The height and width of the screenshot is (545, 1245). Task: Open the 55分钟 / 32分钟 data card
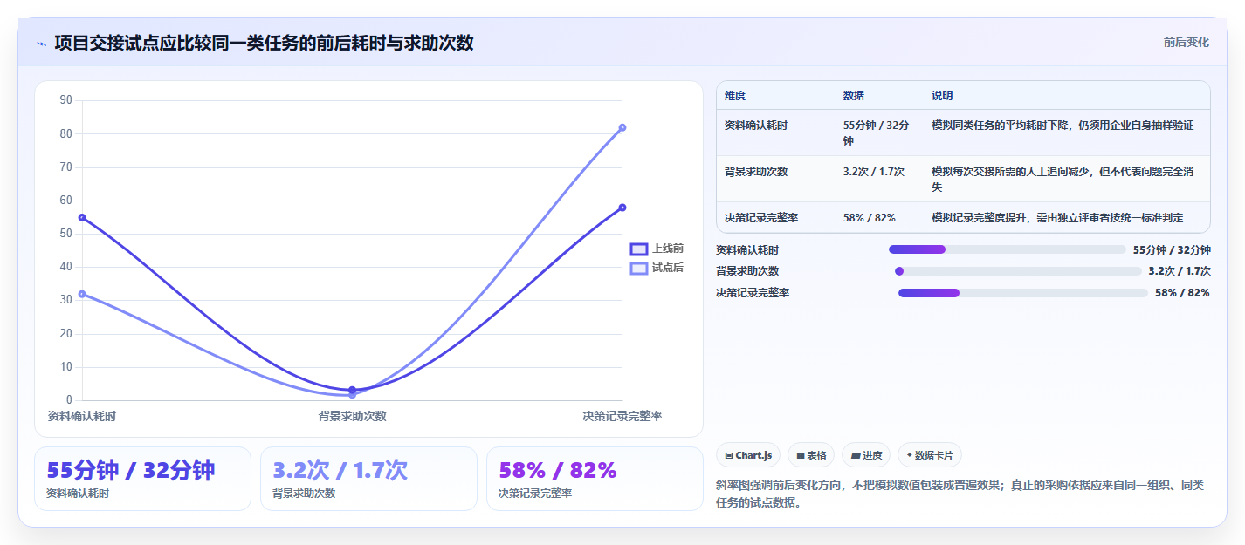pyautogui.click(x=142, y=479)
